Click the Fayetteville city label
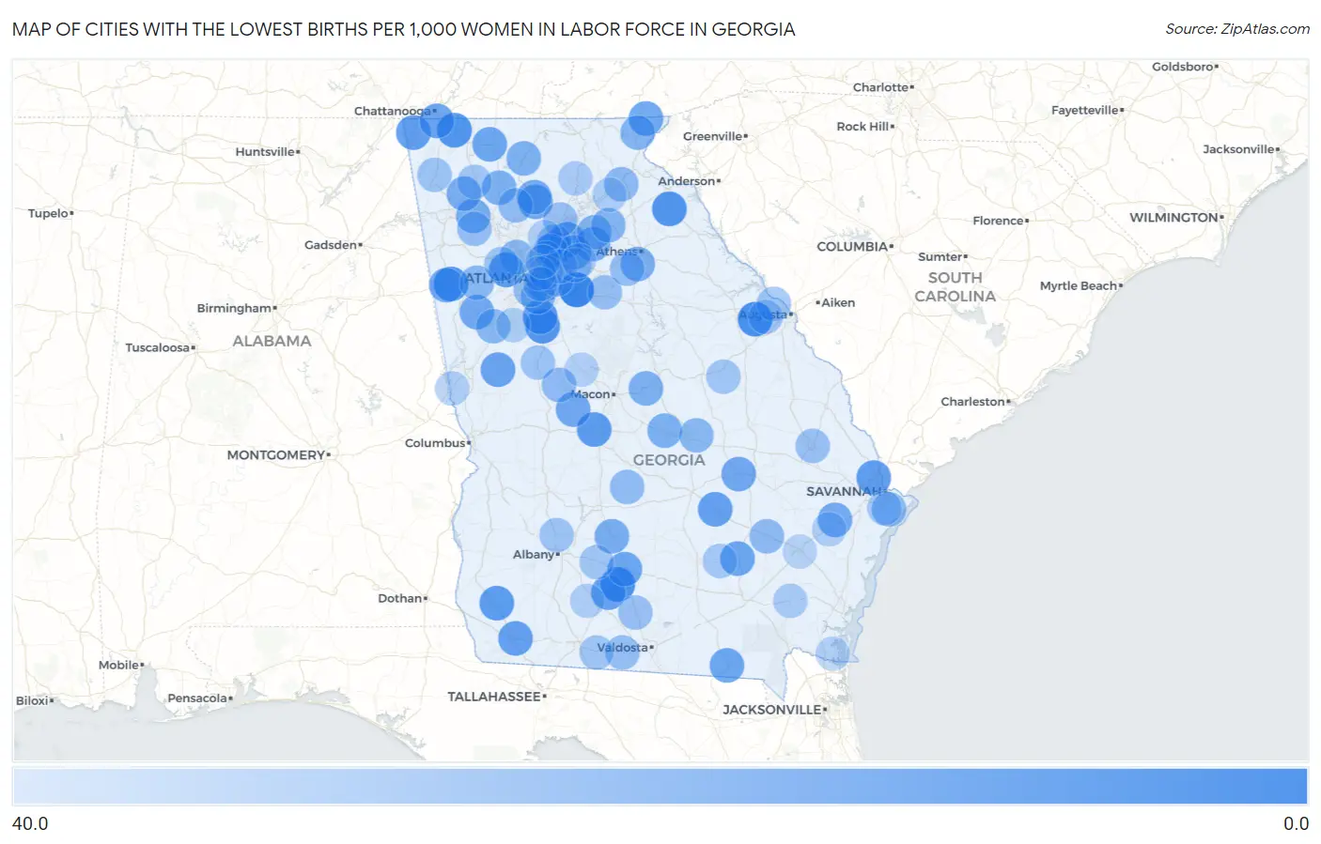 click(x=1085, y=111)
